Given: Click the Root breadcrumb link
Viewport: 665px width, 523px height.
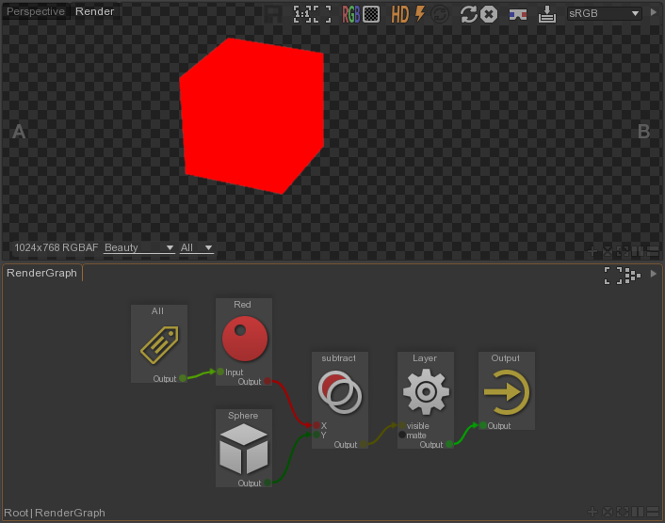Looking at the screenshot, I should (16, 513).
